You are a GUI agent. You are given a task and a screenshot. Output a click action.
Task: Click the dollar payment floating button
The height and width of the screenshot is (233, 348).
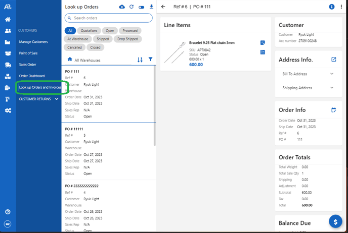[335, 222]
